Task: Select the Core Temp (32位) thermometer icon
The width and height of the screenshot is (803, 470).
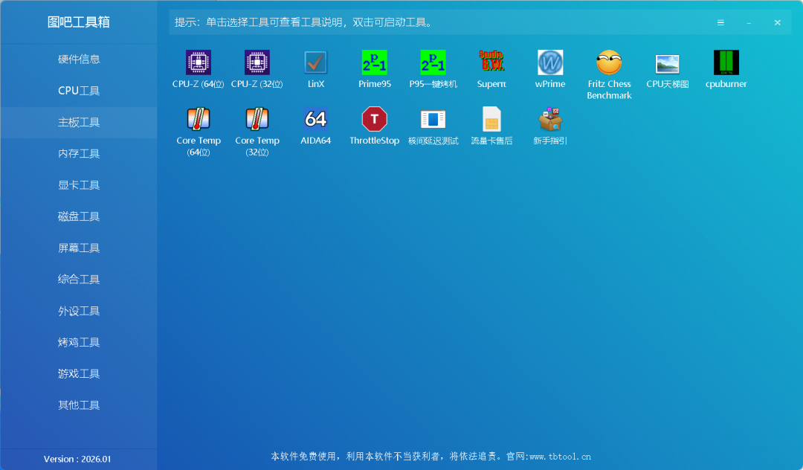Action: pos(257,119)
